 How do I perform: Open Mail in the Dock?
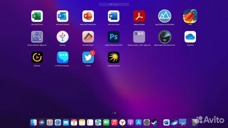pos(66,123)
